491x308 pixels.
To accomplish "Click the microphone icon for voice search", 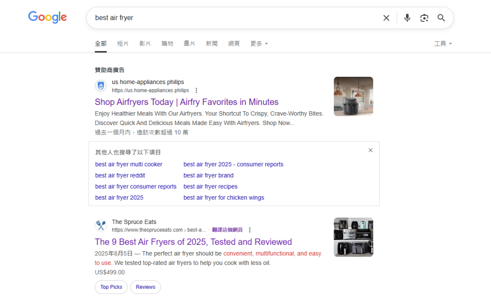I will [x=407, y=18].
